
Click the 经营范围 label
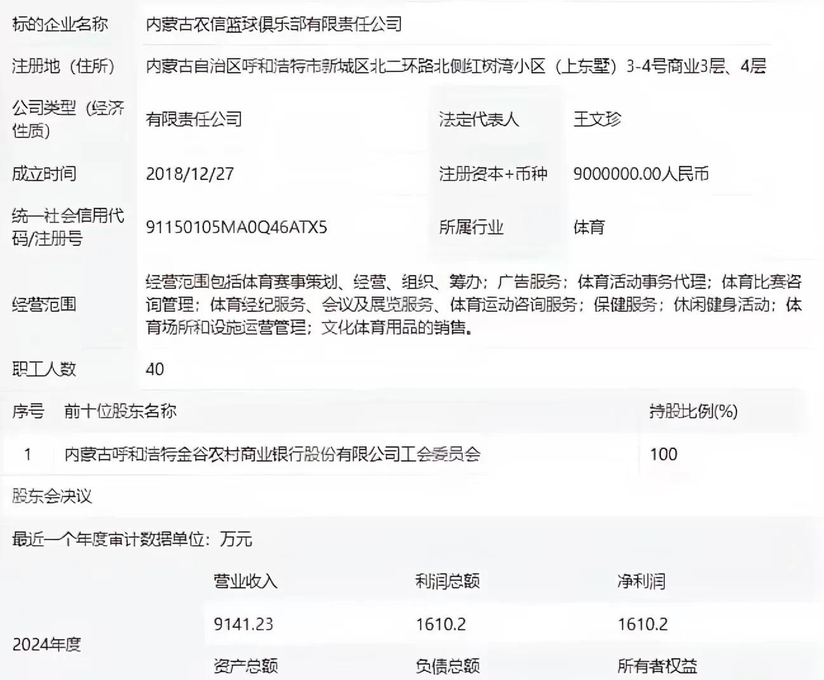click(44, 304)
